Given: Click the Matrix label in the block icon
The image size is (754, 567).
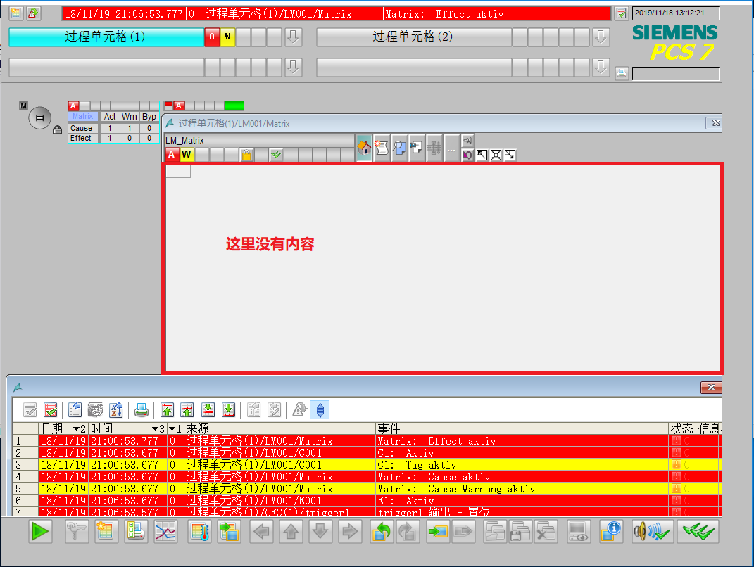Looking at the screenshot, I should click(82, 116).
